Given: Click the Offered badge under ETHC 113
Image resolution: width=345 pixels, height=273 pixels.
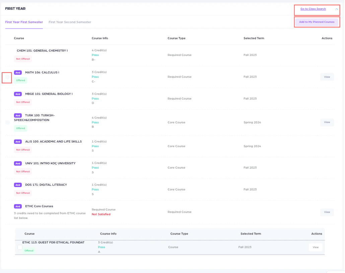Looking at the screenshot, I should point(29,251).
